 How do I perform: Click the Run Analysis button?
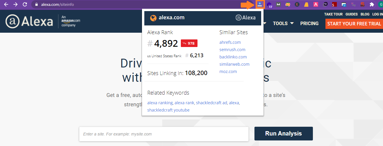[x=283, y=133]
